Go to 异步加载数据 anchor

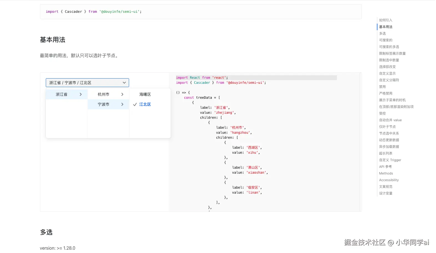pyautogui.click(x=389, y=147)
